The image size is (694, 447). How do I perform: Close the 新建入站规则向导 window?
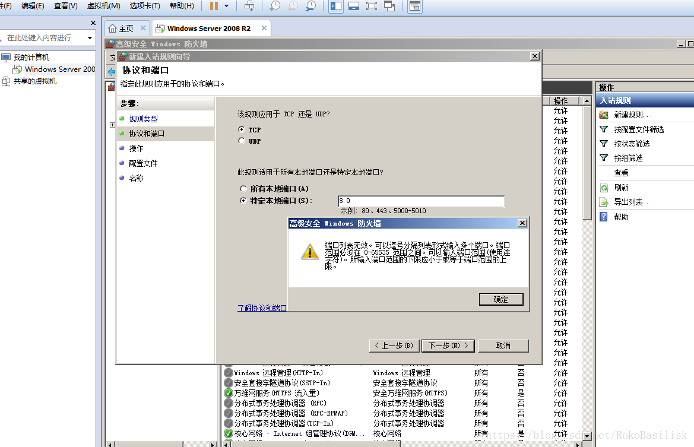coord(535,56)
